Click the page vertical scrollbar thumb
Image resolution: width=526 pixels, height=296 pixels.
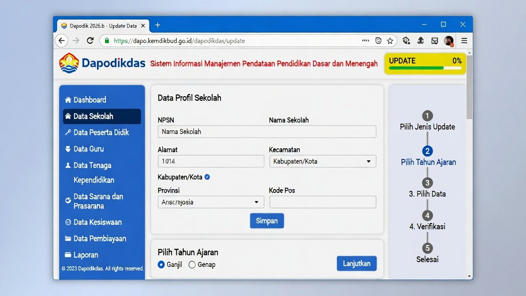pyautogui.click(x=469, y=86)
